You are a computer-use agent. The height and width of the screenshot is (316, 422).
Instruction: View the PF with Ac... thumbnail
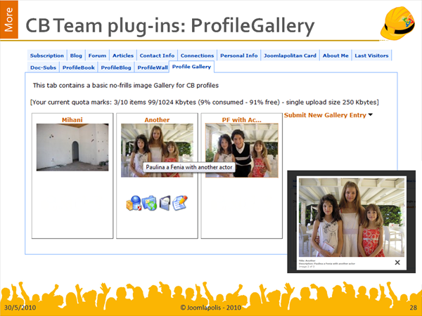pos(242,150)
